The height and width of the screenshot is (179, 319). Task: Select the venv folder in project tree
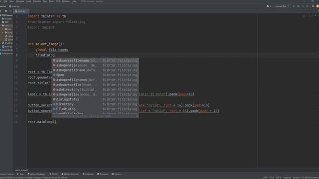[x=5, y=26]
